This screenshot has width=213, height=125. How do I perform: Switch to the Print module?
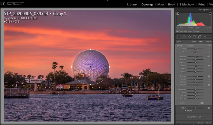pyautogui.click(x=202, y=5)
